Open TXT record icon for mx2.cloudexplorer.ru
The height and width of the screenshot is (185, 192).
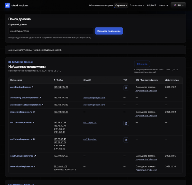(x=126, y=140)
